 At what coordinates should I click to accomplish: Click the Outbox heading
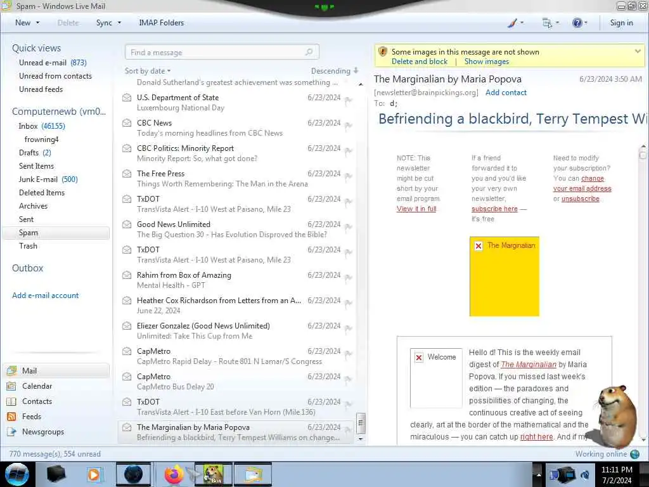tap(27, 268)
